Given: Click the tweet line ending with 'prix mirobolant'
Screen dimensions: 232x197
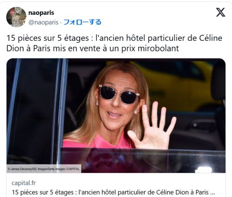Looking at the screenshot, I should [93, 48].
